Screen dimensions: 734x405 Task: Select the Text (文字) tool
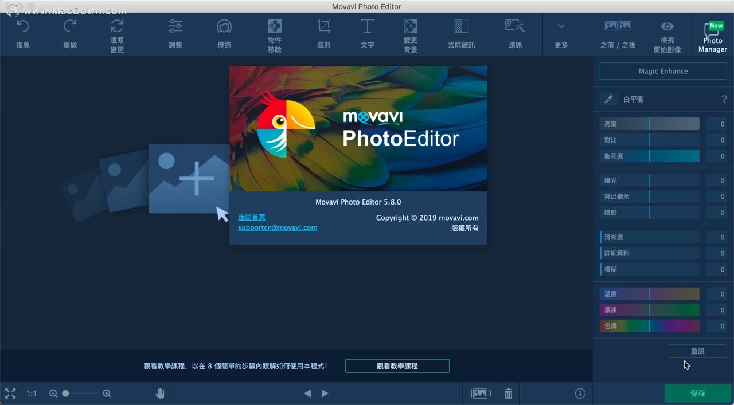coord(368,34)
